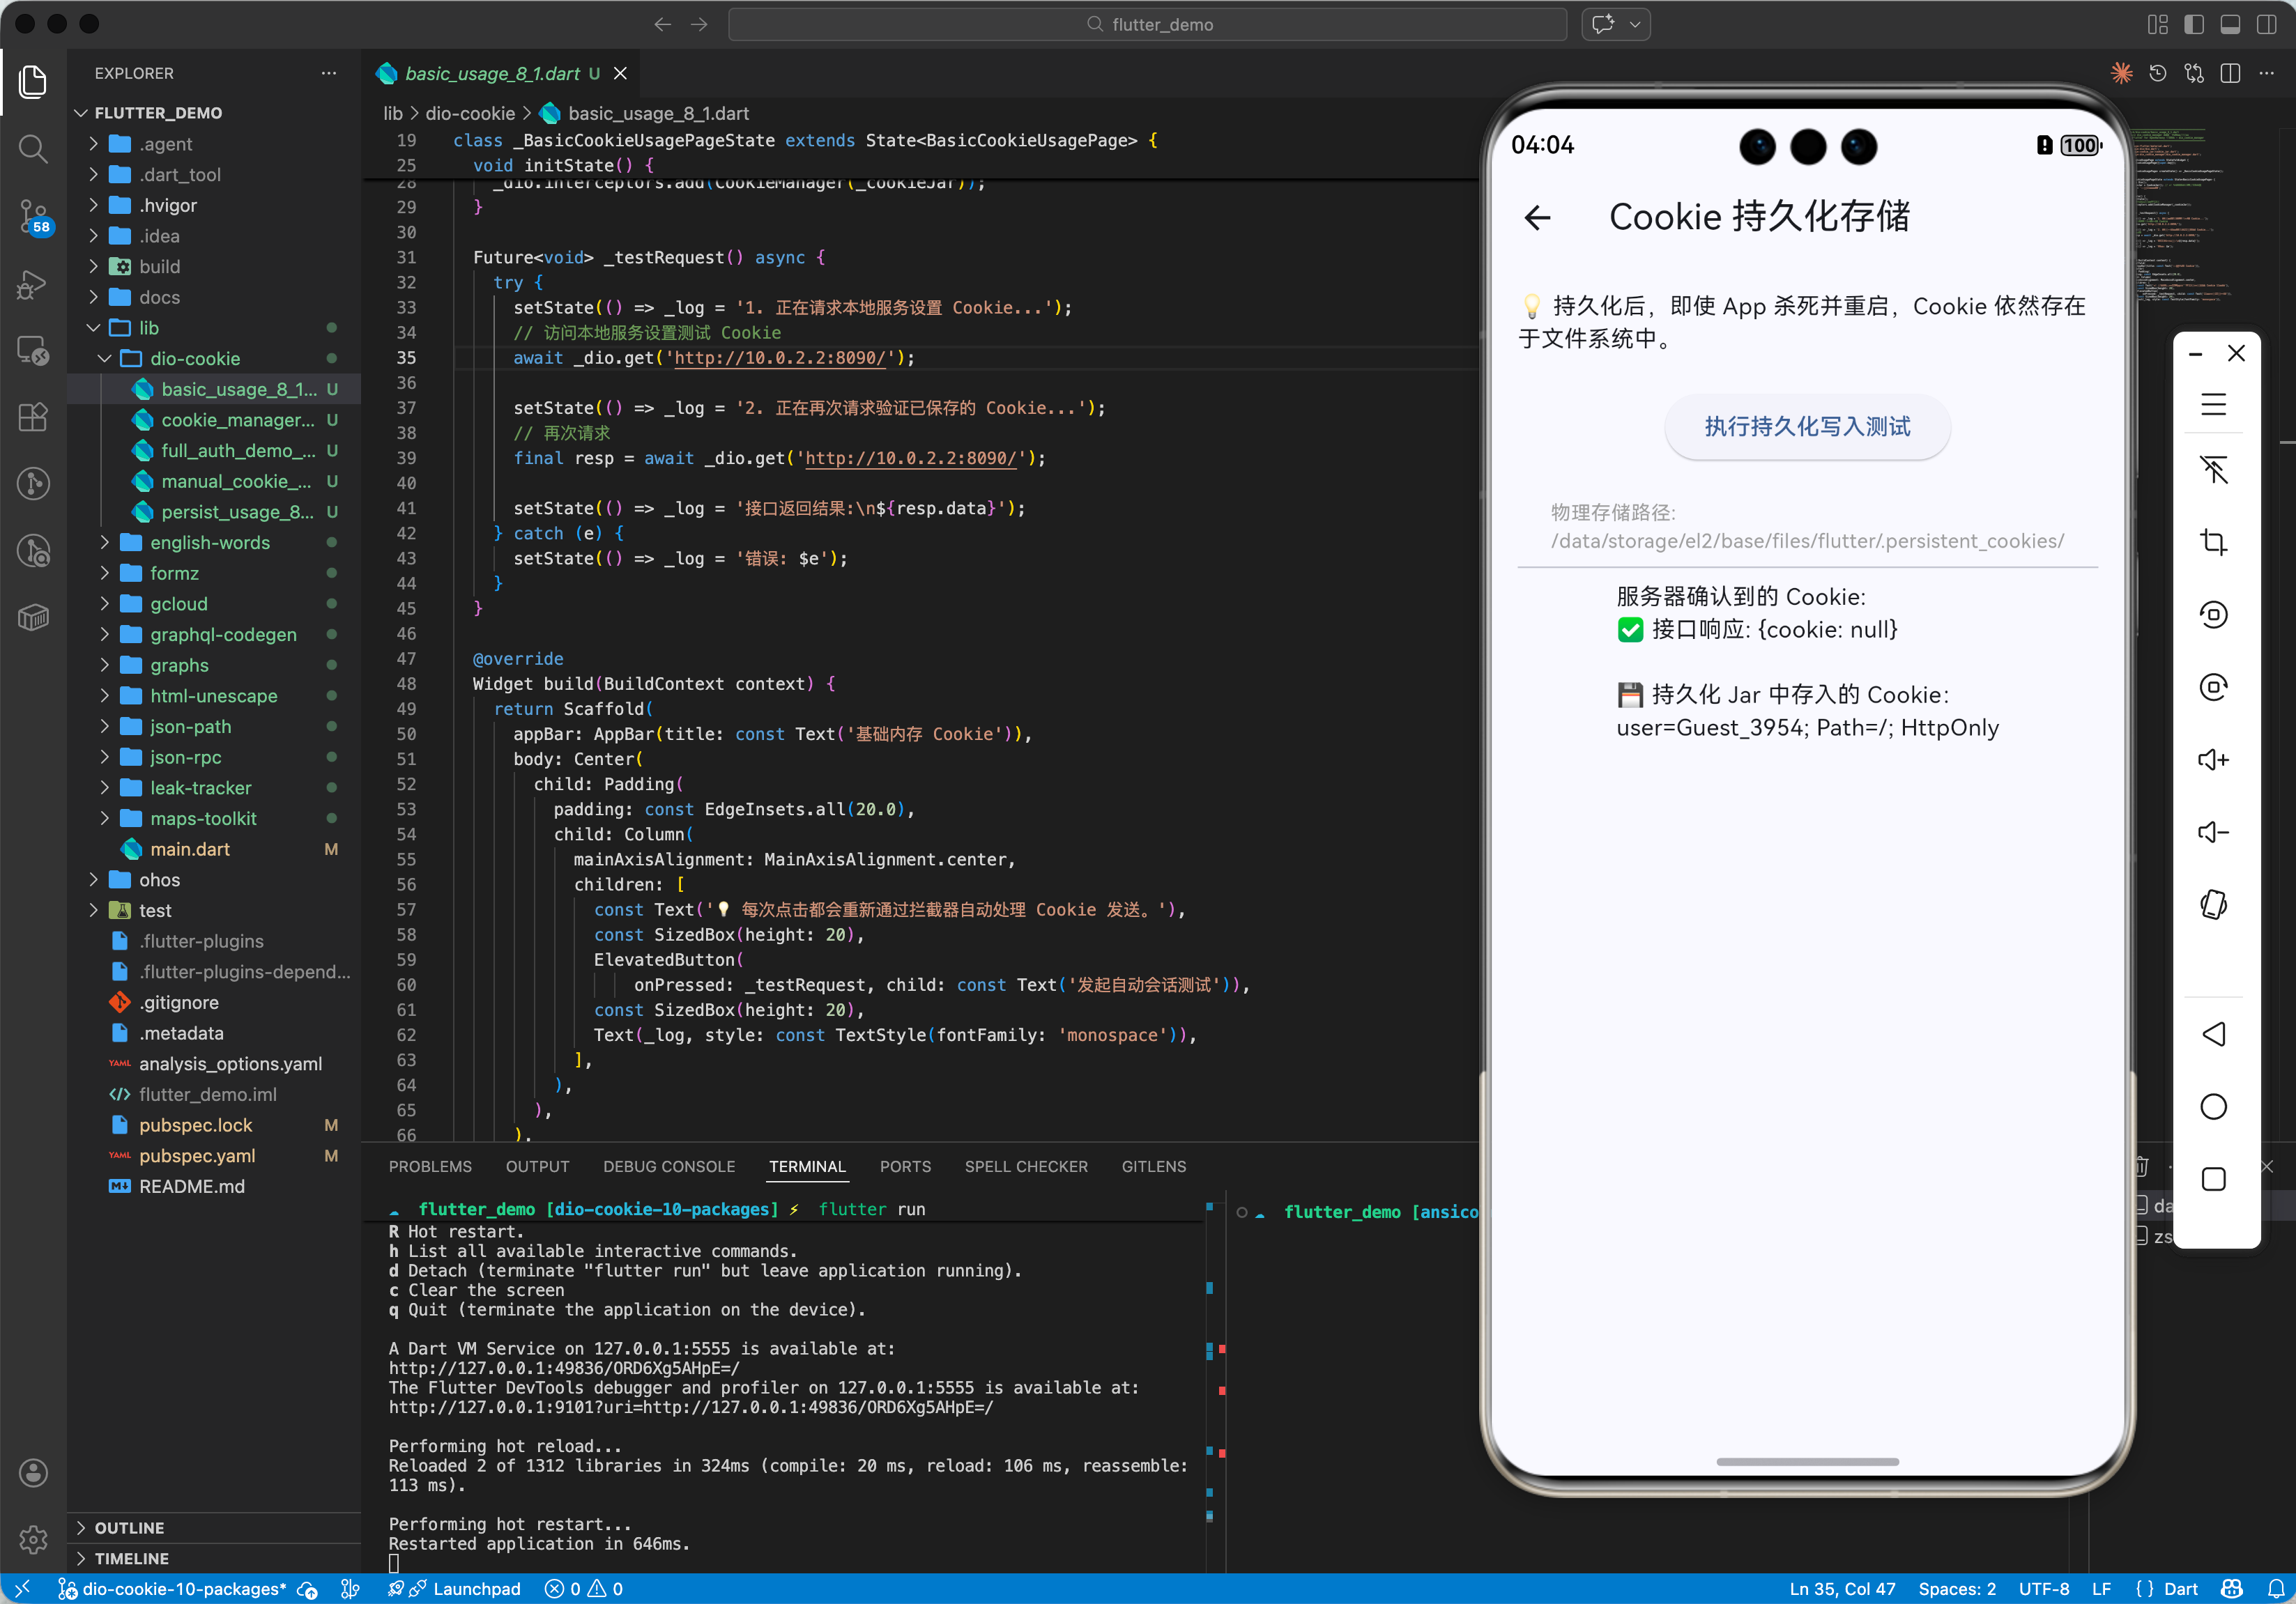Switch to the PROBLEMS tab
Image resolution: width=2296 pixels, height=1604 pixels.
pos(430,1166)
